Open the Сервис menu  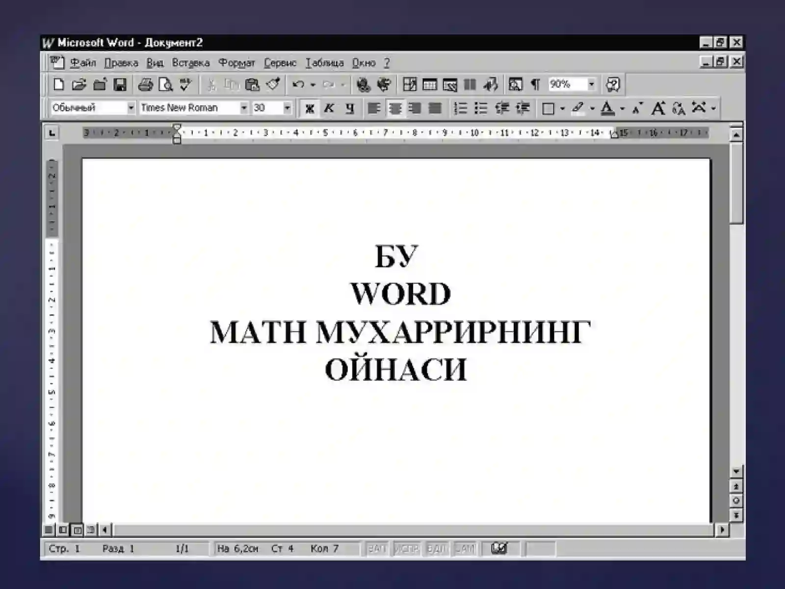pyautogui.click(x=280, y=63)
